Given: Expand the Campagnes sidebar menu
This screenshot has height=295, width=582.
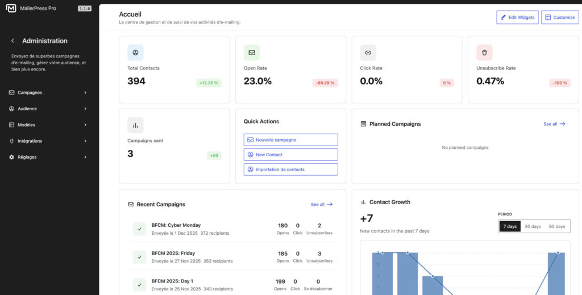Looking at the screenshot, I should pos(48,93).
